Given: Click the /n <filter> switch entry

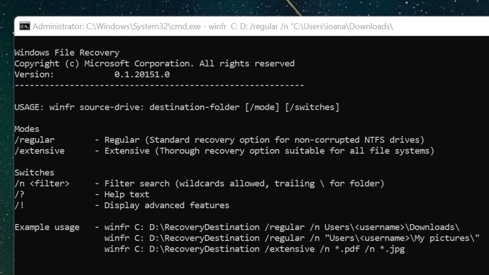Looking at the screenshot, I should point(42,184).
